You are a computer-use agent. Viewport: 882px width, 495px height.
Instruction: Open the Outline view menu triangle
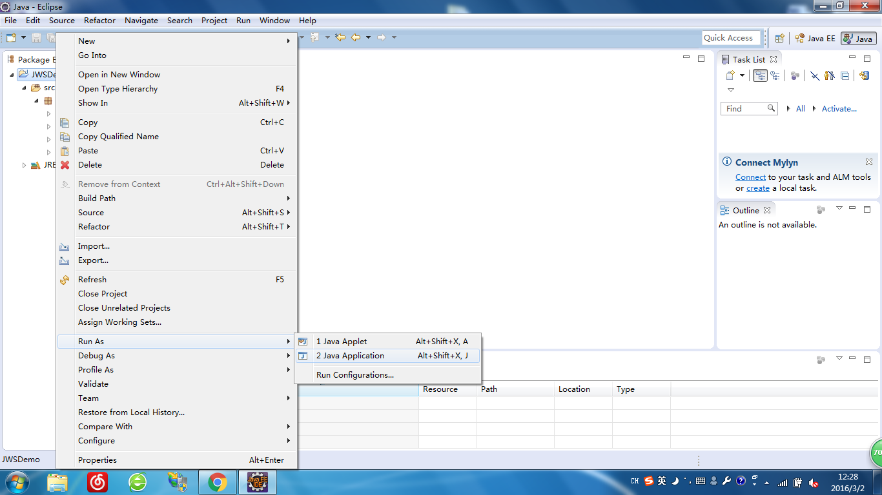coord(839,208)
